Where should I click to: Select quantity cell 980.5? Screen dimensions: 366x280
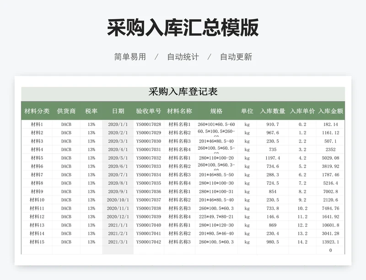coord(273,242)
